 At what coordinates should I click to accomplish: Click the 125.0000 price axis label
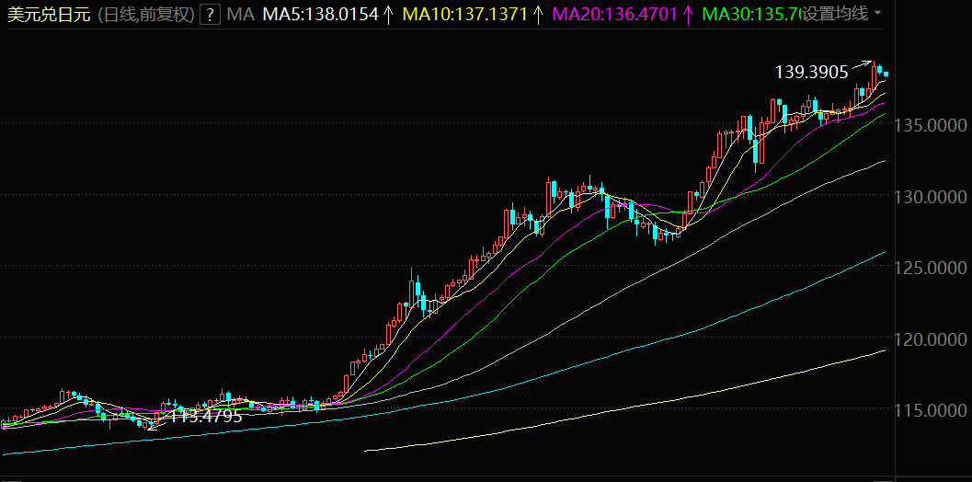pos(931,269)
